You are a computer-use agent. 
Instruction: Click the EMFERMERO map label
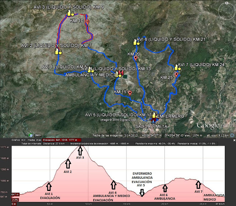coord(170,116)
